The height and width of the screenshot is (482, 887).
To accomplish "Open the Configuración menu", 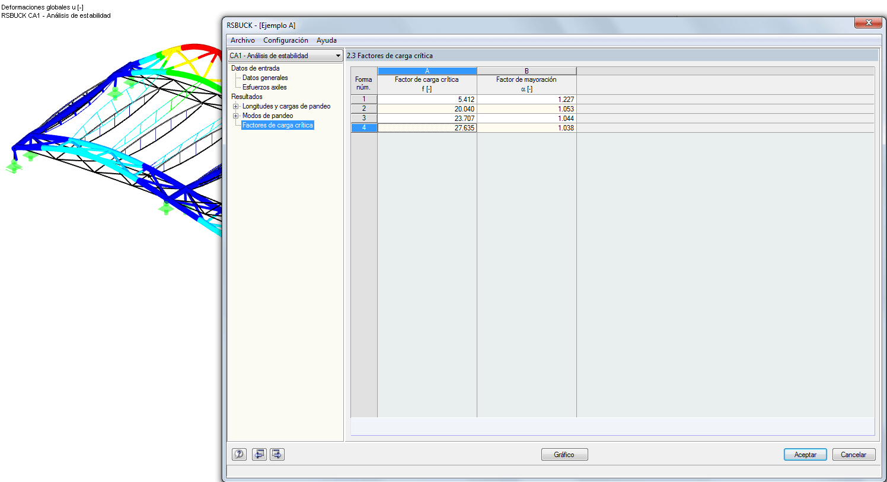I will (286, 40).
